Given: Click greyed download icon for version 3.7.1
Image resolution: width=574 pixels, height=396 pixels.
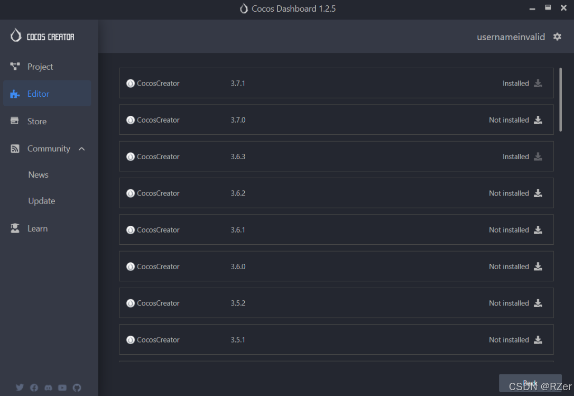Looking at the screenshot, I should click(538, 83).
